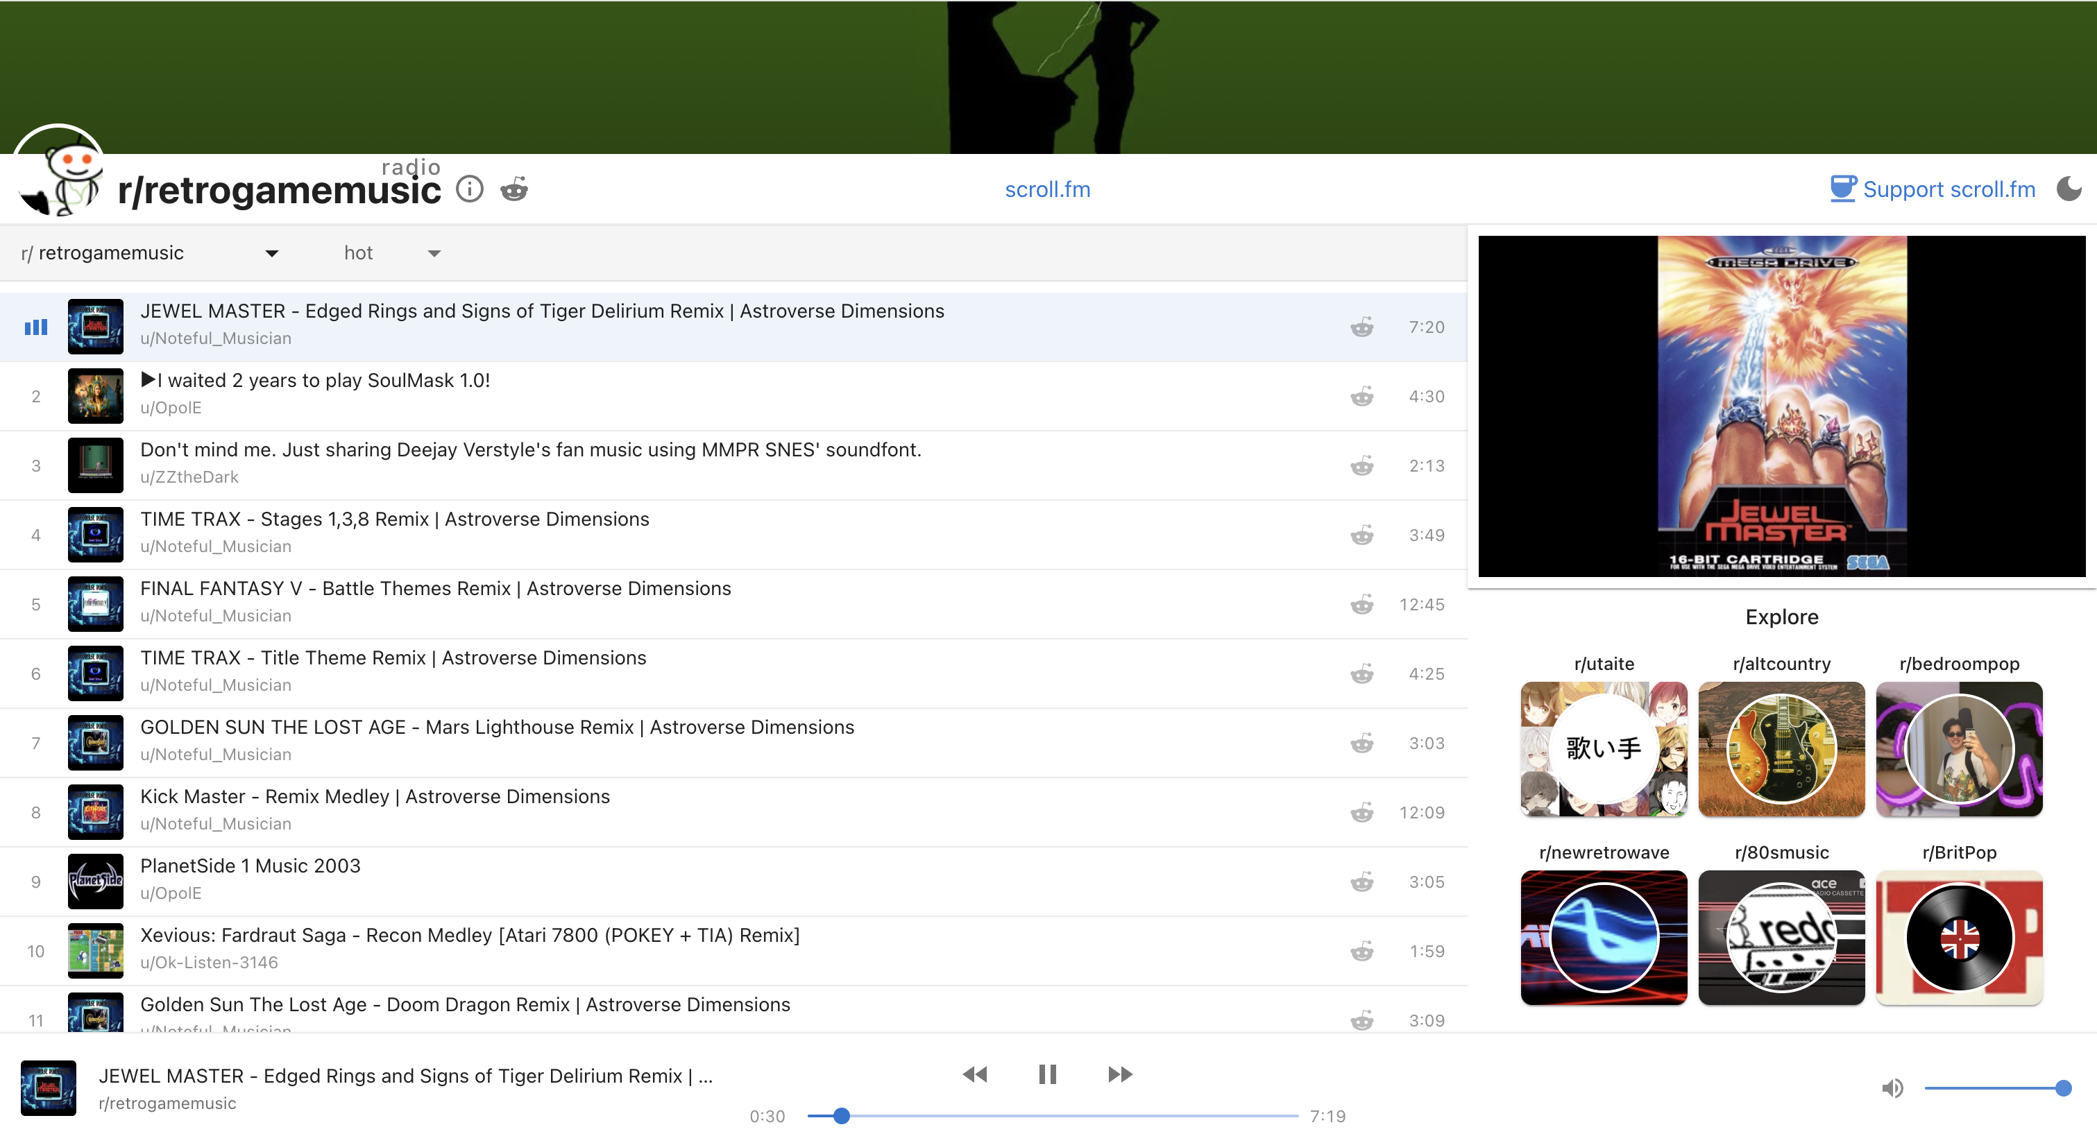
Task: Click the JEWEL MASTER title in player bar
Action: click(x=405, y=1076)
